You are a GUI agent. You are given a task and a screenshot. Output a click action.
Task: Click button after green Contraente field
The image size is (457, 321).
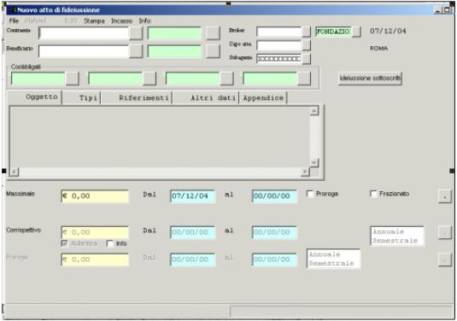click(x=213, y=33)
